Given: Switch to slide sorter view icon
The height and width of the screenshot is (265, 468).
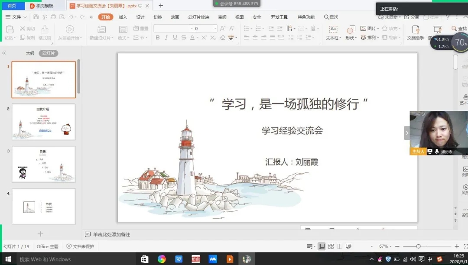Looking at the screenshot, I should (x=331, y=246).
